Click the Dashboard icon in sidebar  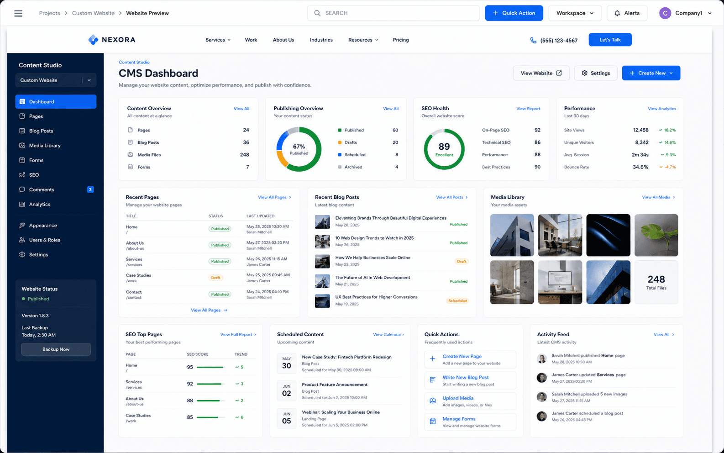[x=22, y=101]
